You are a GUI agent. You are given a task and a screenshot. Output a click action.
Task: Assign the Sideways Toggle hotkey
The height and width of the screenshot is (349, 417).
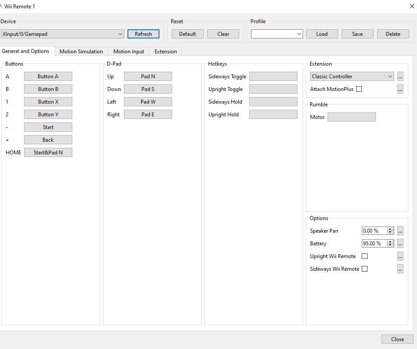pos(273,77)
